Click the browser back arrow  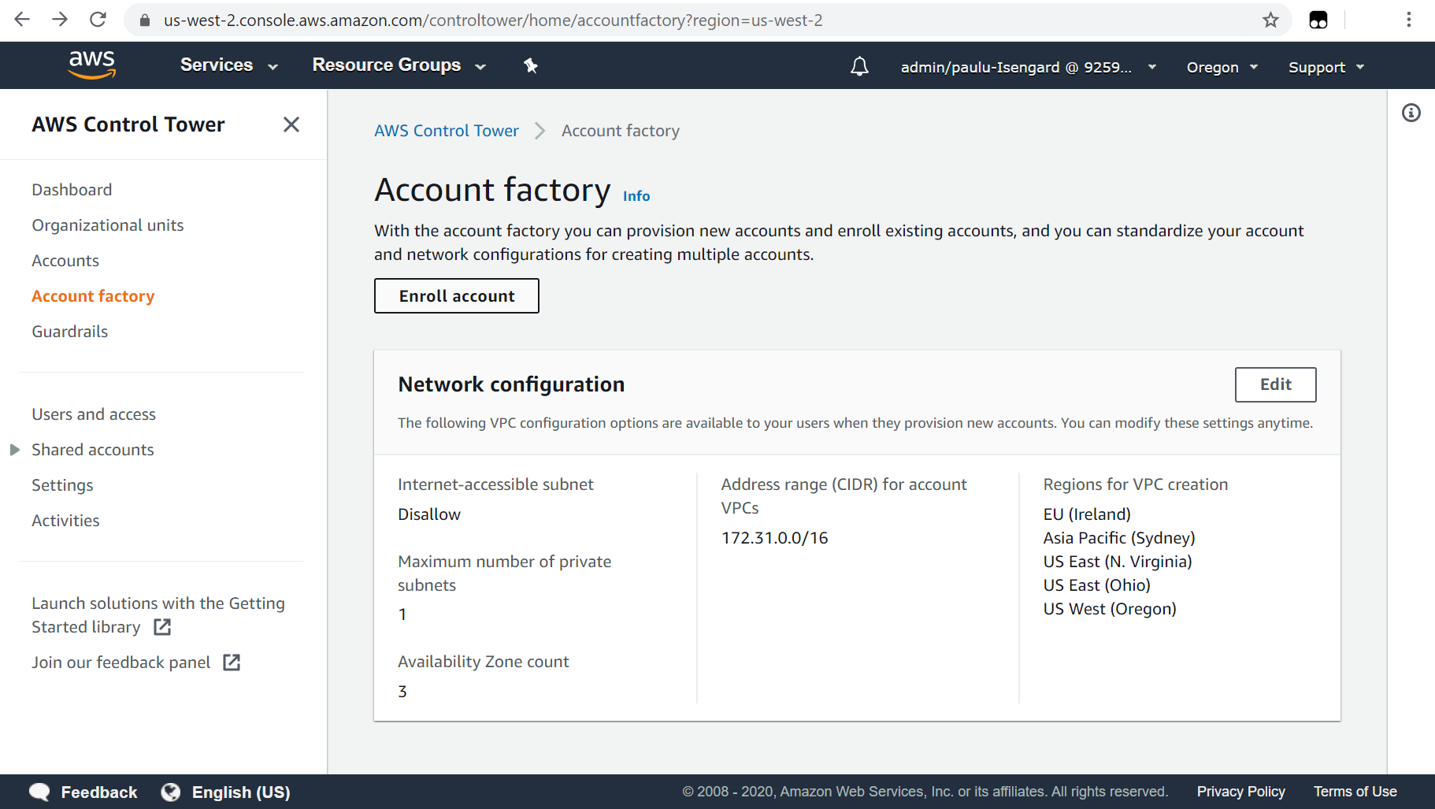pyautogui.click(x=21, y=20)
